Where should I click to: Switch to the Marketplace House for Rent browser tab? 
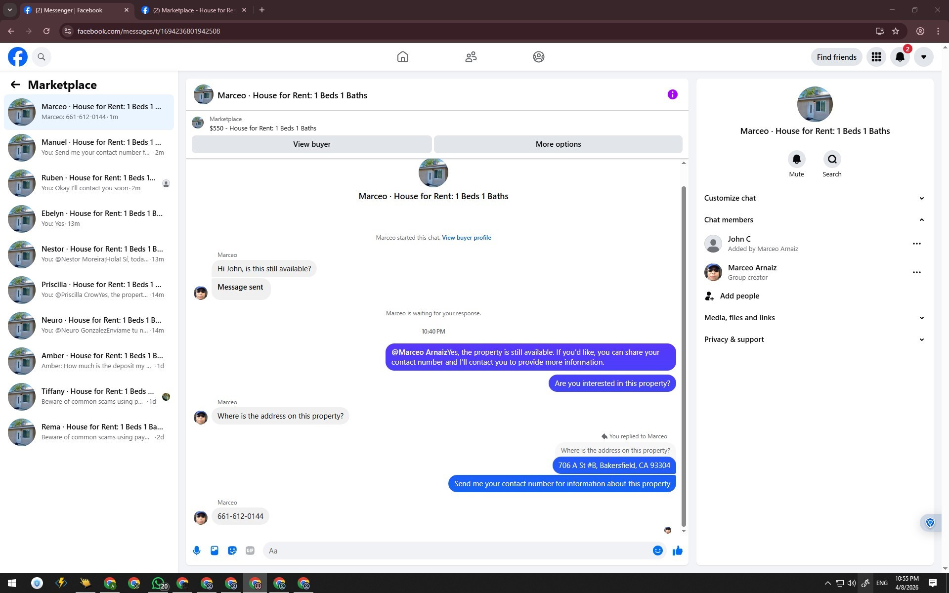pos(193,10)
